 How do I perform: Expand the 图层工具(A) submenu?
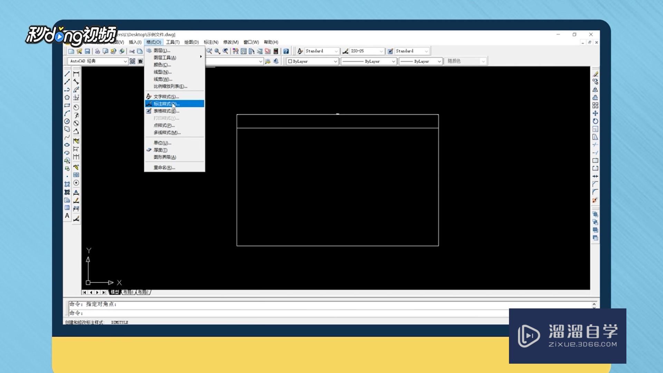(x=174, y=58)
